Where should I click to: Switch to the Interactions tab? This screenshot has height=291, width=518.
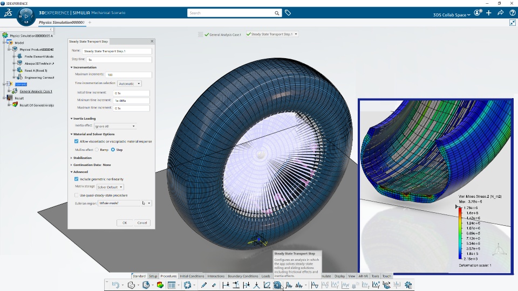click(216, 276)
